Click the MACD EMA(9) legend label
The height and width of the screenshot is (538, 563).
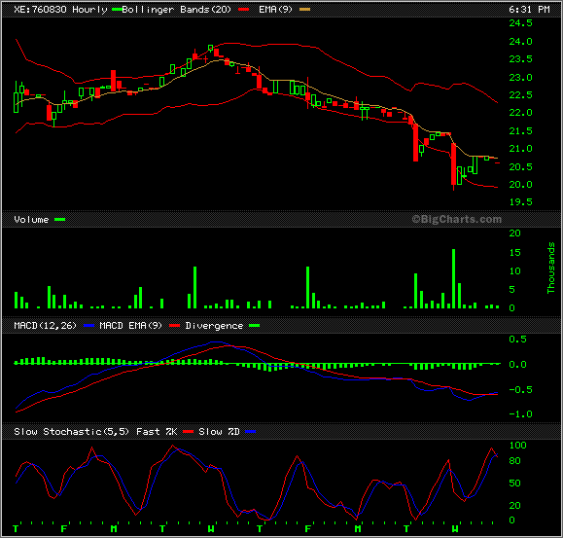[x=130, y=326]
